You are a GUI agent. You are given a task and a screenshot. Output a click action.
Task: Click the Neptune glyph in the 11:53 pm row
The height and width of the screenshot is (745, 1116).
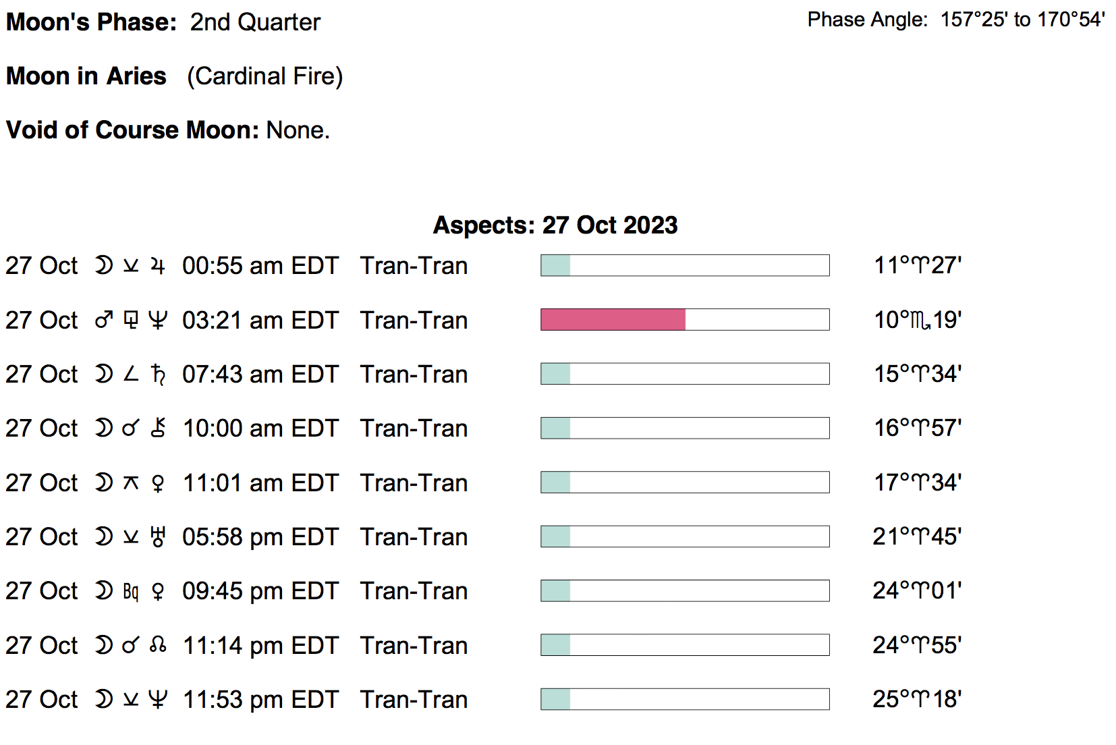(x=158, y=699)
